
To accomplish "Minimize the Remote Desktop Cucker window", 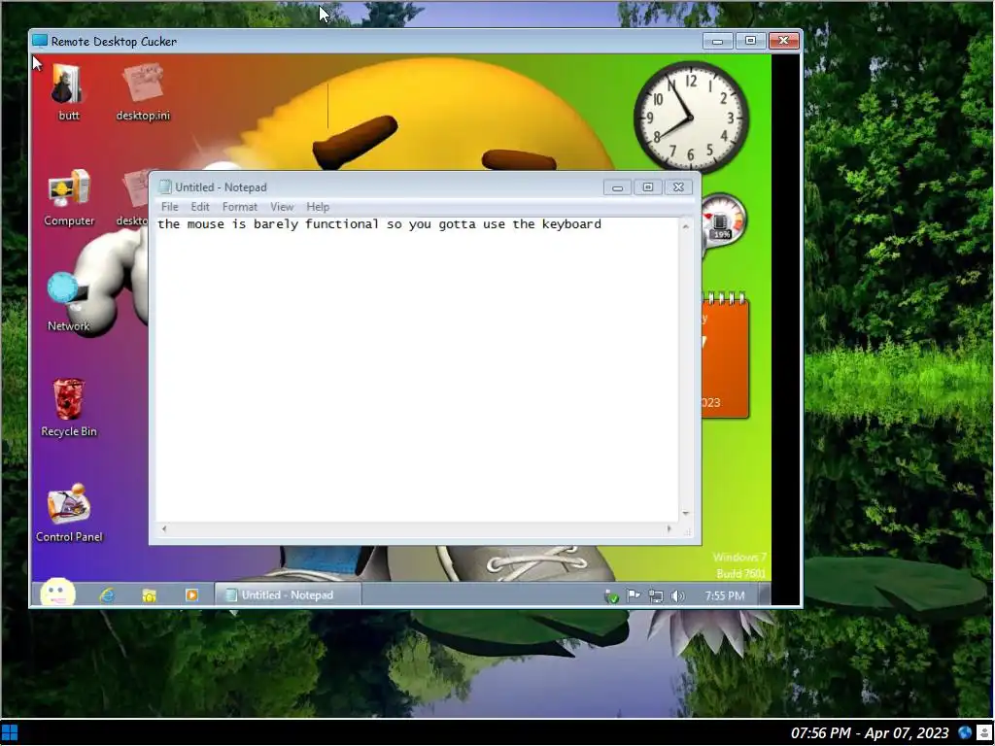I will coord(718,41).
